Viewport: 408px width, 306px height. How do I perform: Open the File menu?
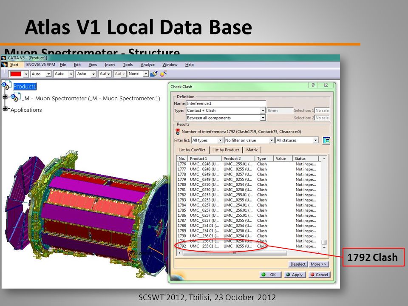(63, 65)
